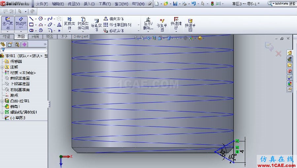Click Rebuild traffic light icon
The width and height of the screenshot is (297, 168).
pyautogui.click(x=212, y=3)
